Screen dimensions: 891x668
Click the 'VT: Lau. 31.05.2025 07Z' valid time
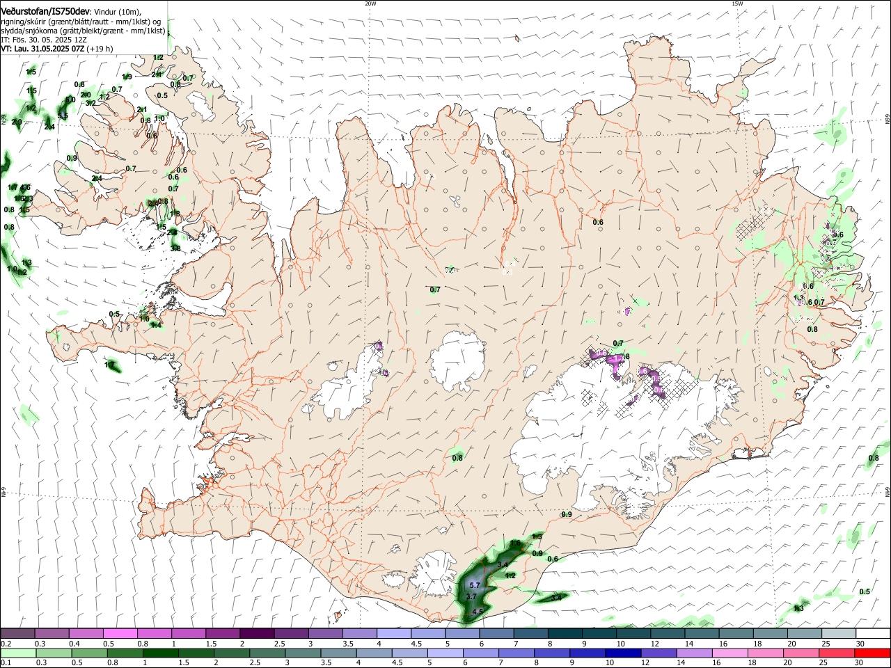tap(42, 49)
